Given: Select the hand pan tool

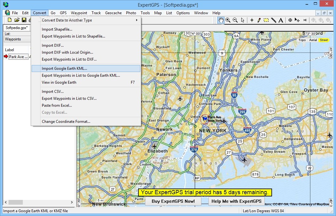Looking at the screenshot, I should click(221, 20).
